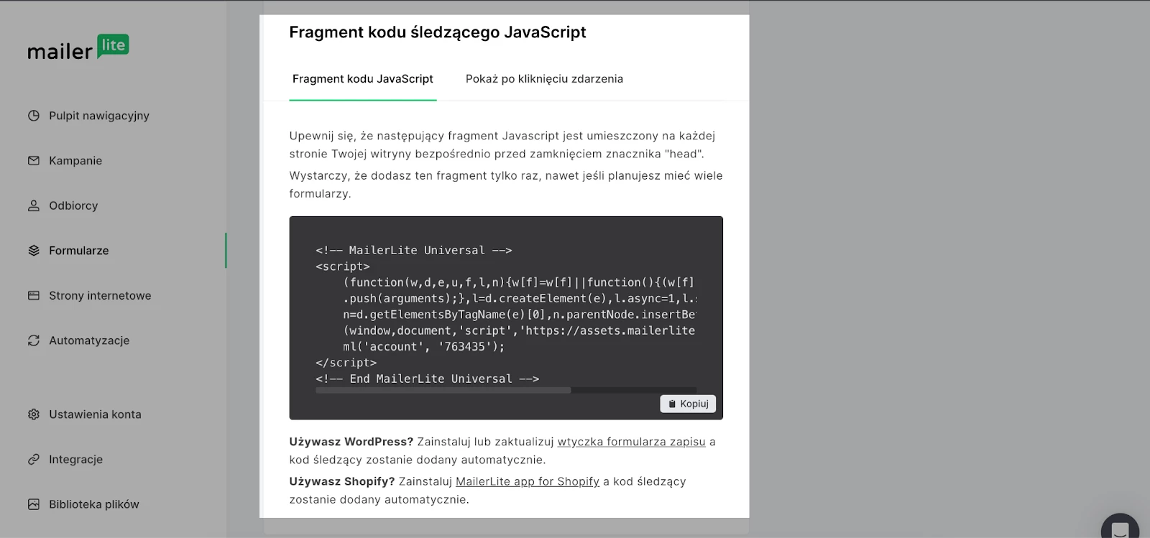Click the Kampanie envelope icon
This screenshot has height=538, width=1150.
pos(34,161)
